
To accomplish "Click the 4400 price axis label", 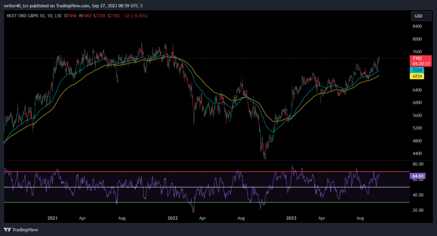I will click(x=417, y=154).
